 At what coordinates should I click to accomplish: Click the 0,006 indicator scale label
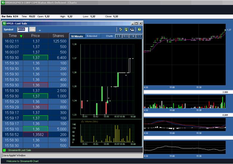[x=225, y=115]
